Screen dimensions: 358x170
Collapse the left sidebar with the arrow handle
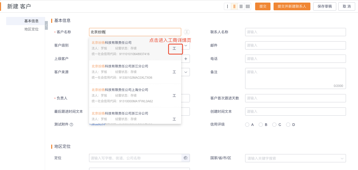click(x=46, y=25)
